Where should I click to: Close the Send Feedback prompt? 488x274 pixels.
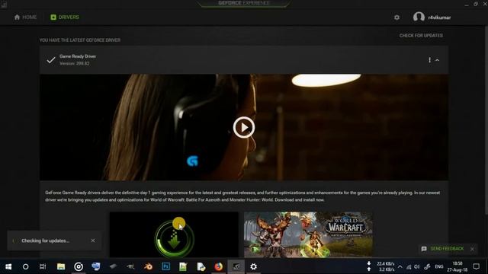tap(472, 249)
